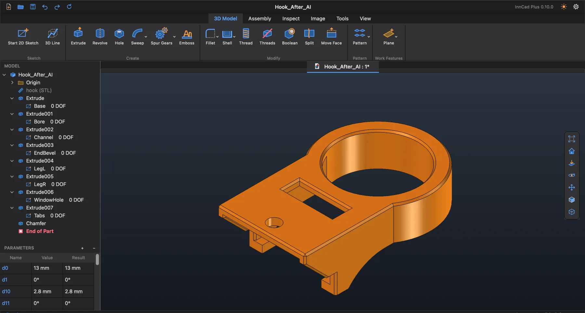Use the Emboss tool
Viewport: 585px width, 313px height.
tap(187, 36)
